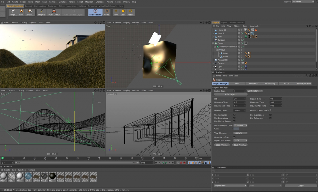Enable Render LOD in Editor checkbox
Viewport: 318px width, 192px height.
tap(270, 110)
